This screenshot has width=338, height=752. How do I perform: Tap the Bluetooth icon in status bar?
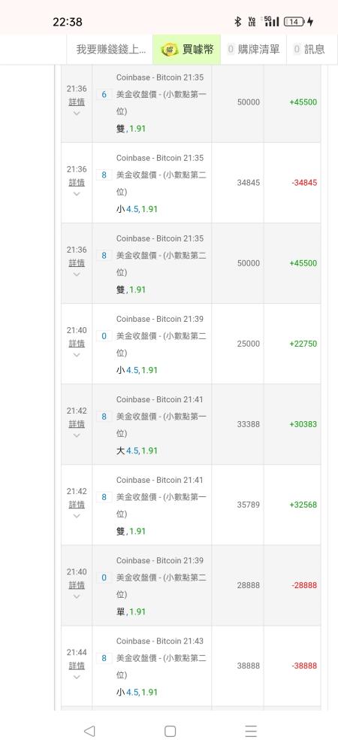tap(237, 22)
